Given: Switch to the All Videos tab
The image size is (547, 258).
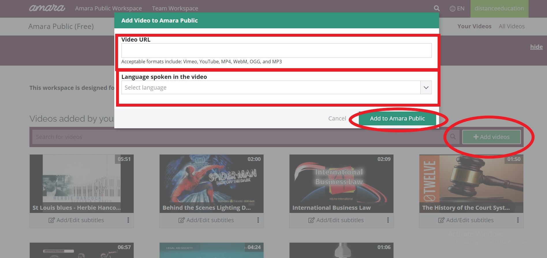Looking at the screenshot, I should 511,26.
